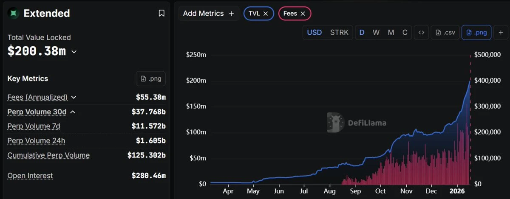Expand the Total Value Locked chevron
The image size is (510, 199).
pos(74,52)
